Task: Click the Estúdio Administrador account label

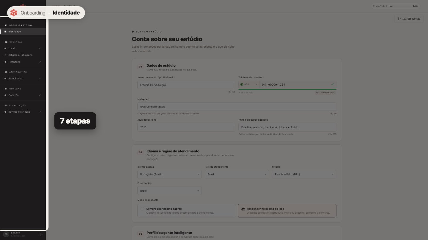Action: 18,234
